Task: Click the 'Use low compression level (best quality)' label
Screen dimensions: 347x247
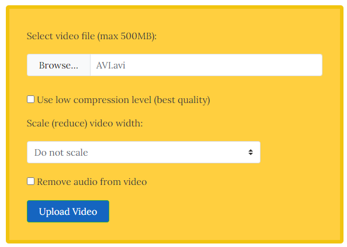Action: point(123,100)
